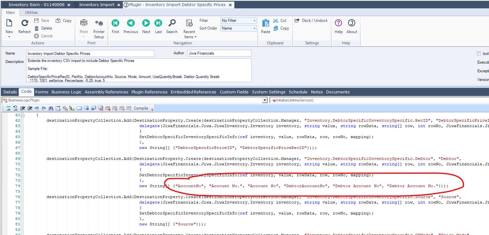Toggle the checkbox right of the Author field
This screenshot has height=235, width=489.
point(479,54)
